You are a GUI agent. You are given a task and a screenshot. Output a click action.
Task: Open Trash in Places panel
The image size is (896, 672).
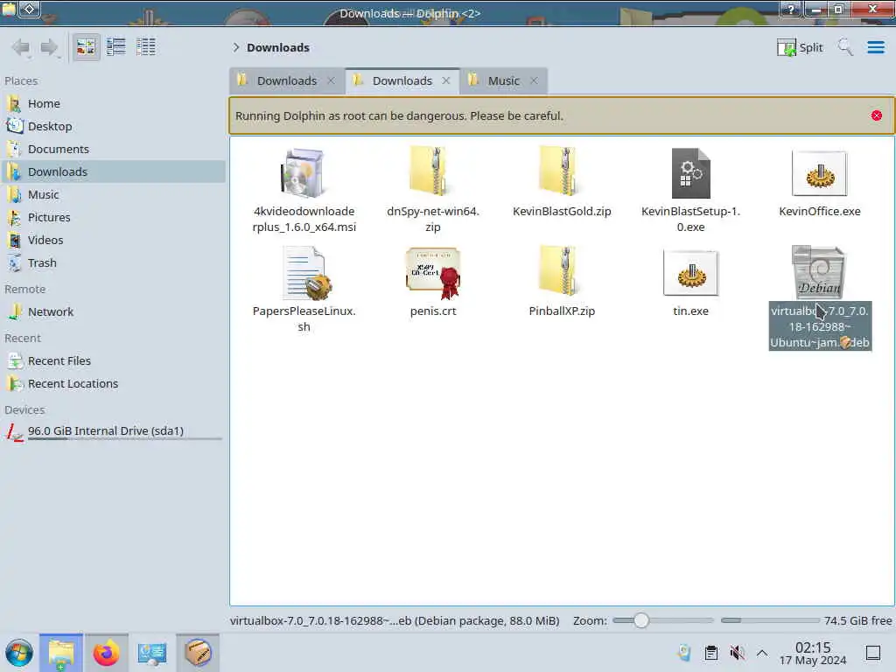point(113,262)
